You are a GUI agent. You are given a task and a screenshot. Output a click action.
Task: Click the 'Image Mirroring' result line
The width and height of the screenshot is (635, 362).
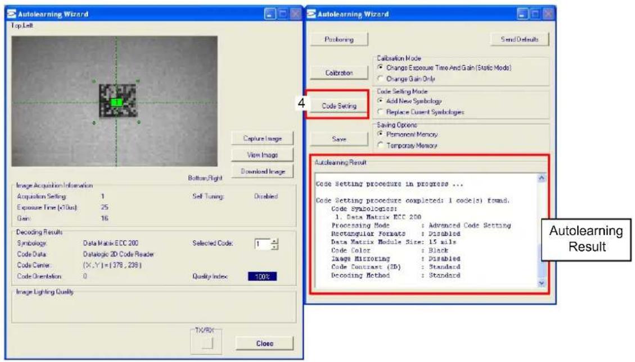click(395, 259)
